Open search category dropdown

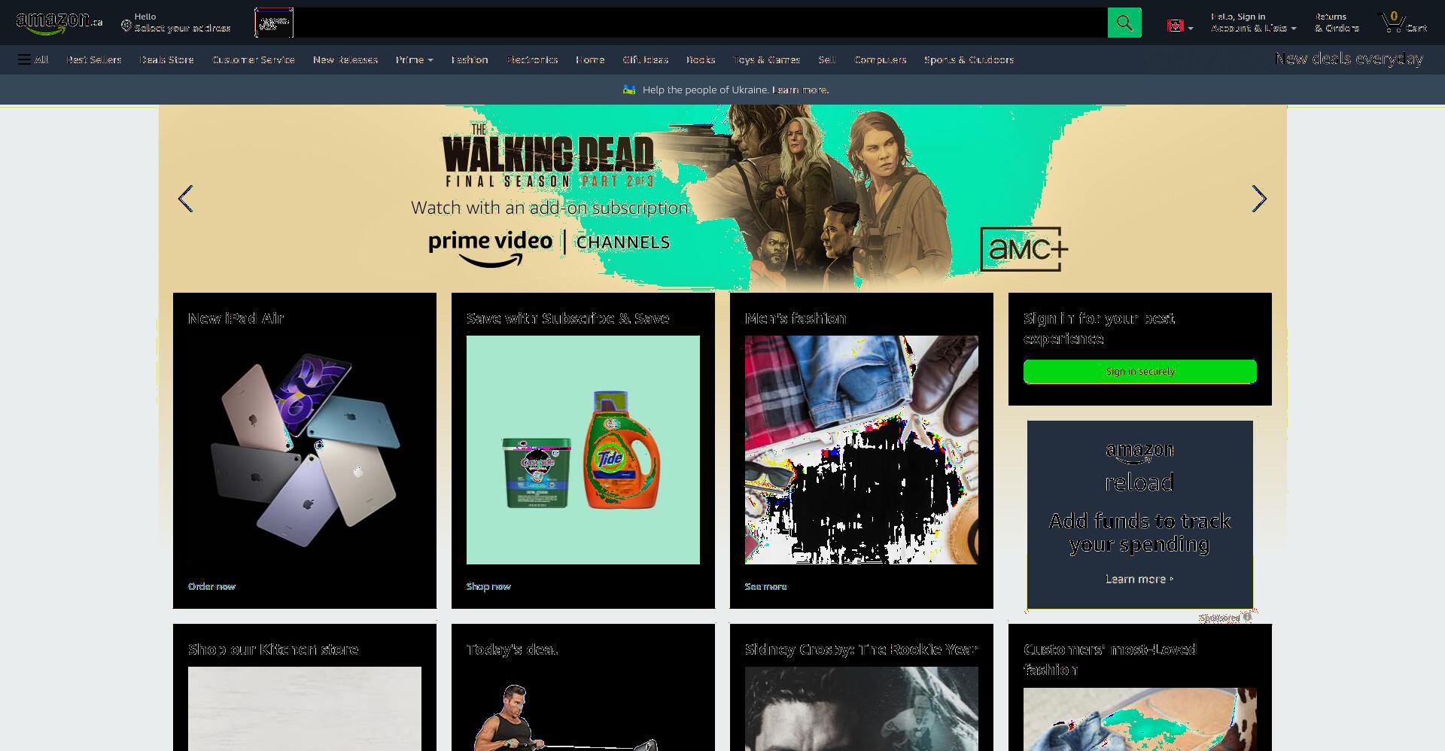coord(274,23)
